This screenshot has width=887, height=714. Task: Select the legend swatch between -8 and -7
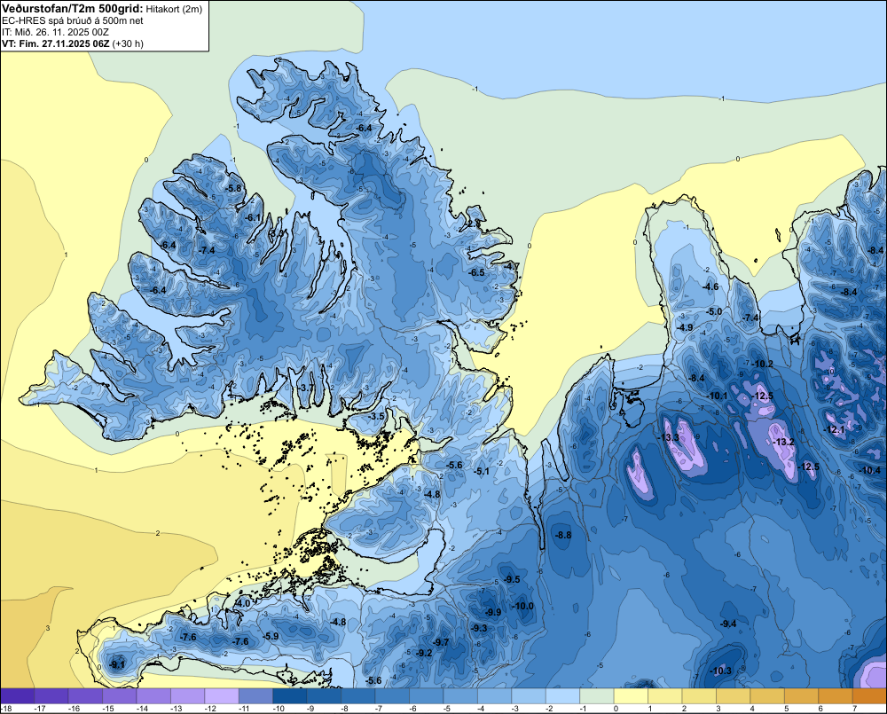click(x=358, y=696)
